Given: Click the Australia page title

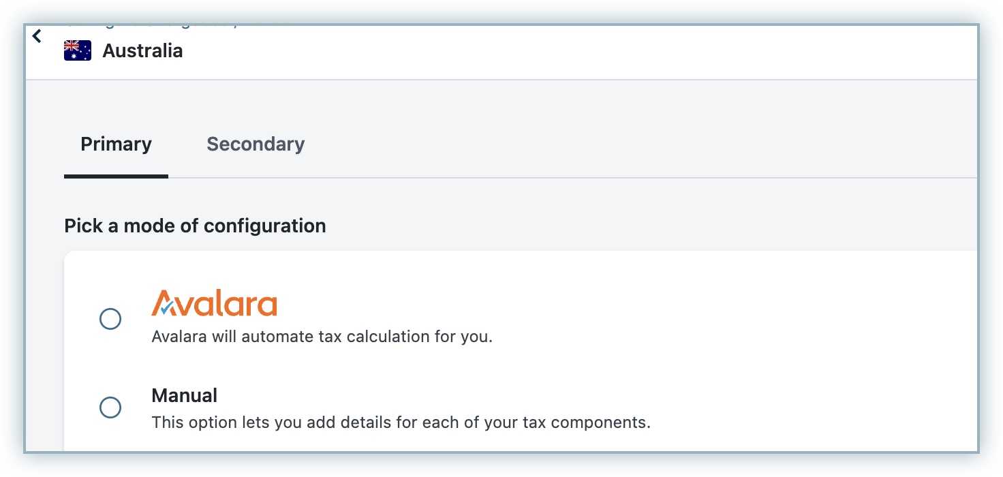Looking at the screenshot, I should 142,51.
